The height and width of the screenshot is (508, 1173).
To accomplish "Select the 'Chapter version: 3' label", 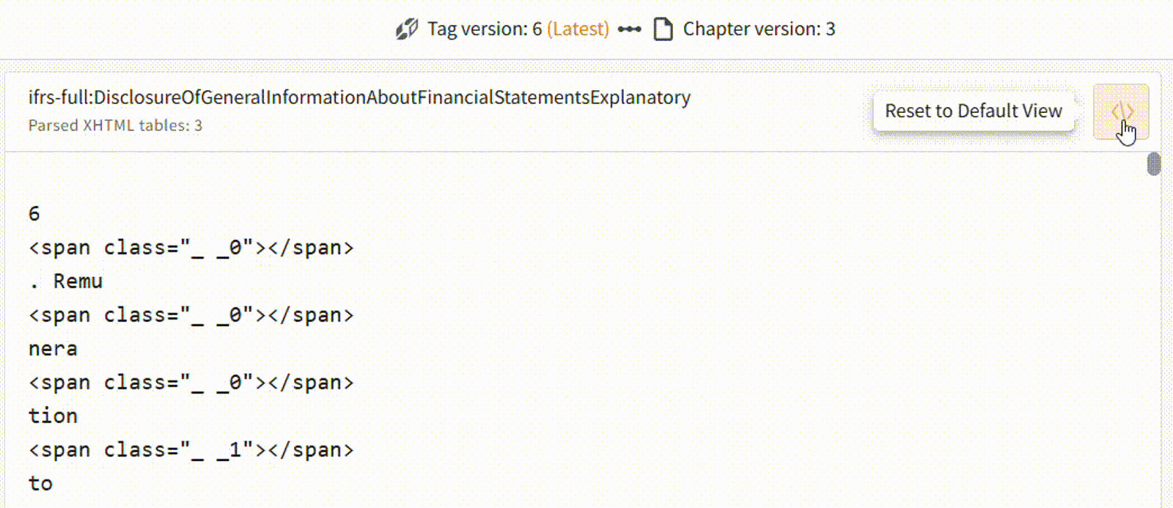I will [759, 29].
